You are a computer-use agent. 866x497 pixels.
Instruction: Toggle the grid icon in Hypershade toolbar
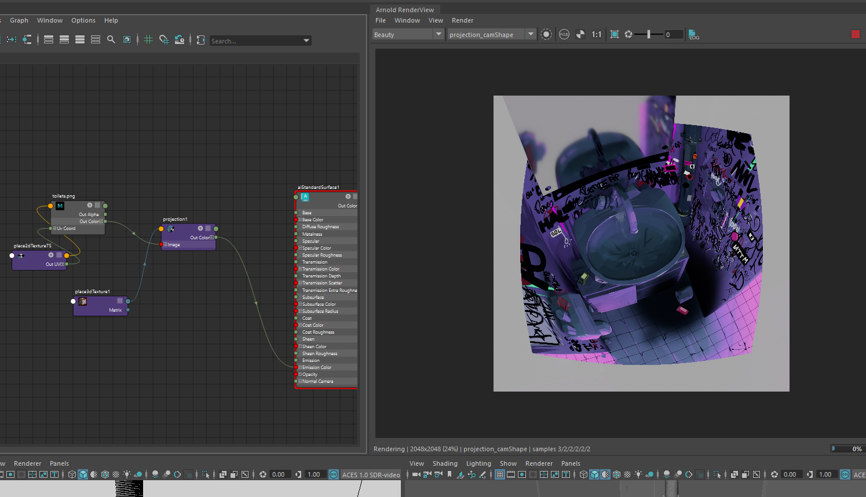pyautogui.click(x=148, y=39)
